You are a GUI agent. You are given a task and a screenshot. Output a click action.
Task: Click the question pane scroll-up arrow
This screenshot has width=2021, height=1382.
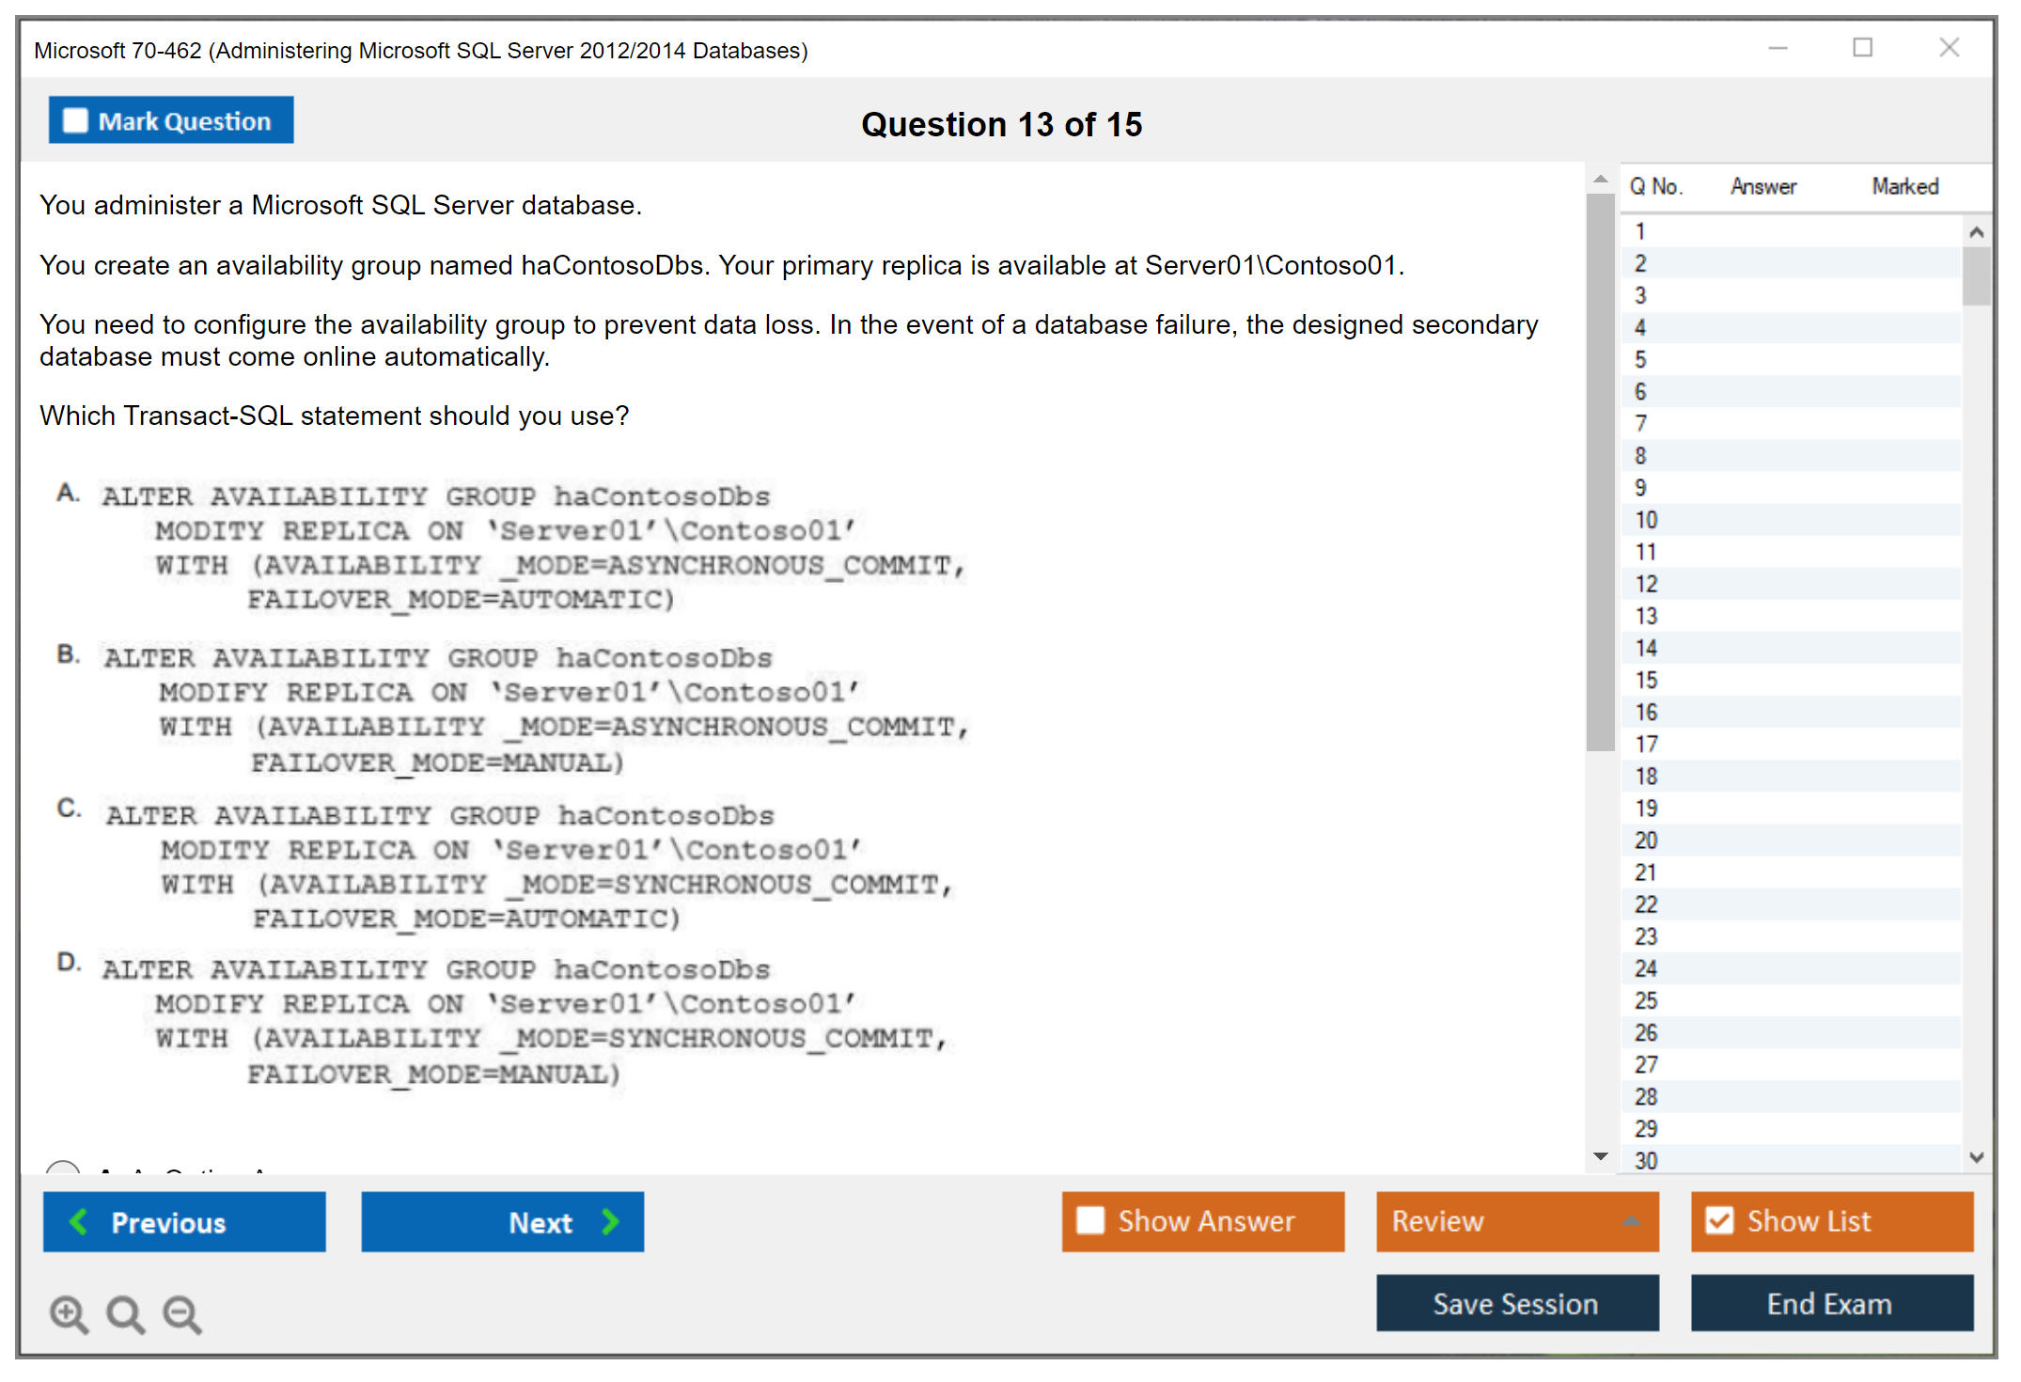tap(1600, 179)
